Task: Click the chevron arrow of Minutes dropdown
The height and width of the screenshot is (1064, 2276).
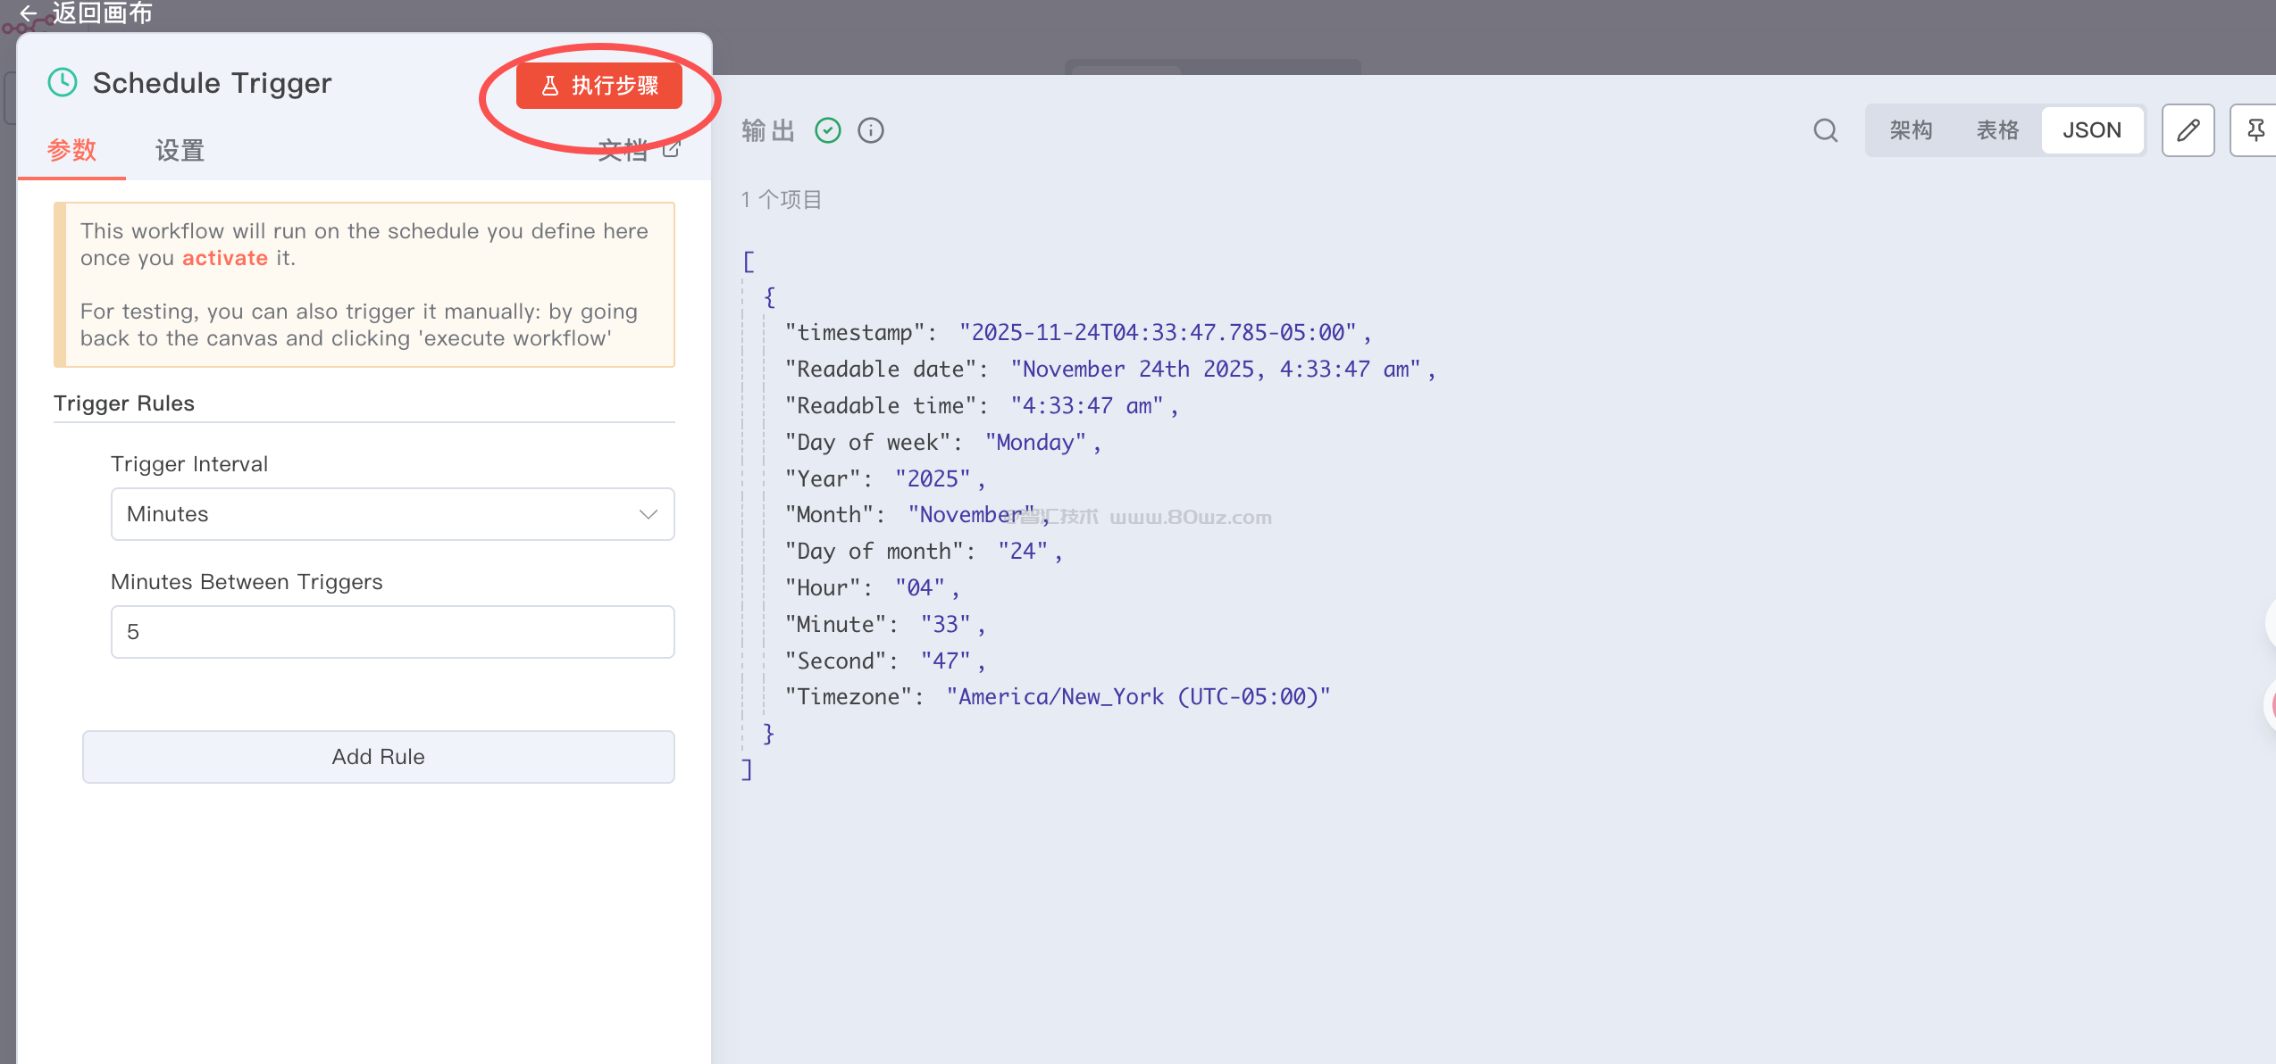Action: click(648, 514)
